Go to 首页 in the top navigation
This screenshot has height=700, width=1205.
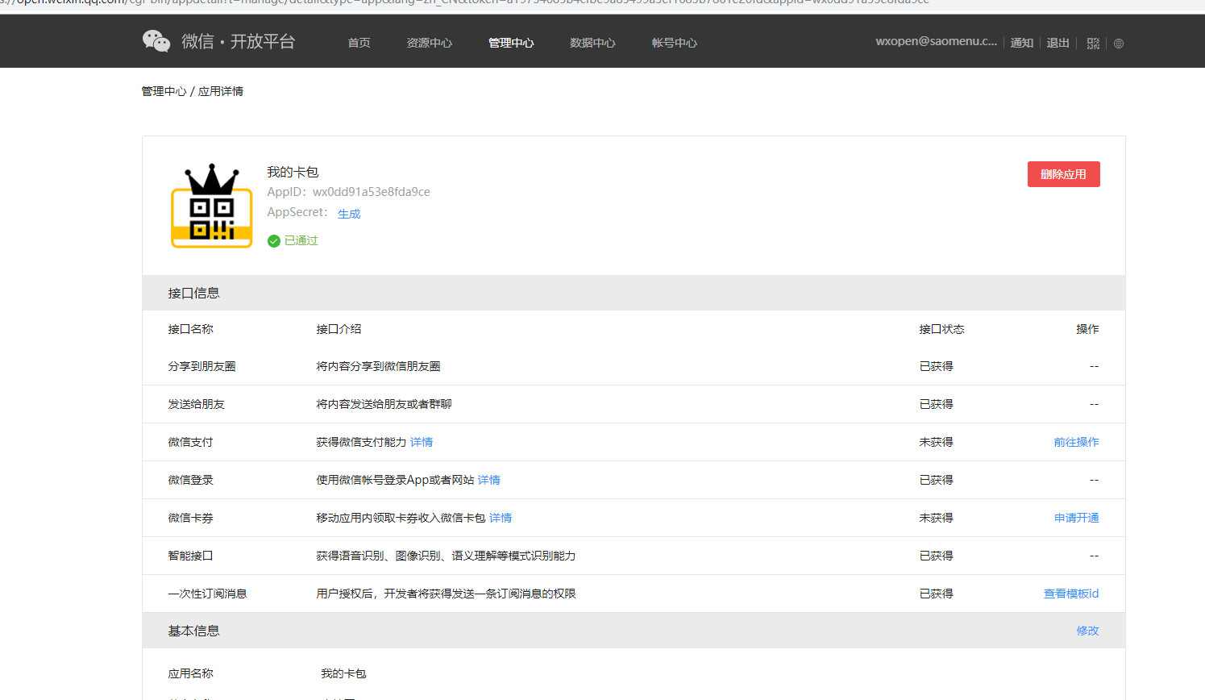[359, 43]
